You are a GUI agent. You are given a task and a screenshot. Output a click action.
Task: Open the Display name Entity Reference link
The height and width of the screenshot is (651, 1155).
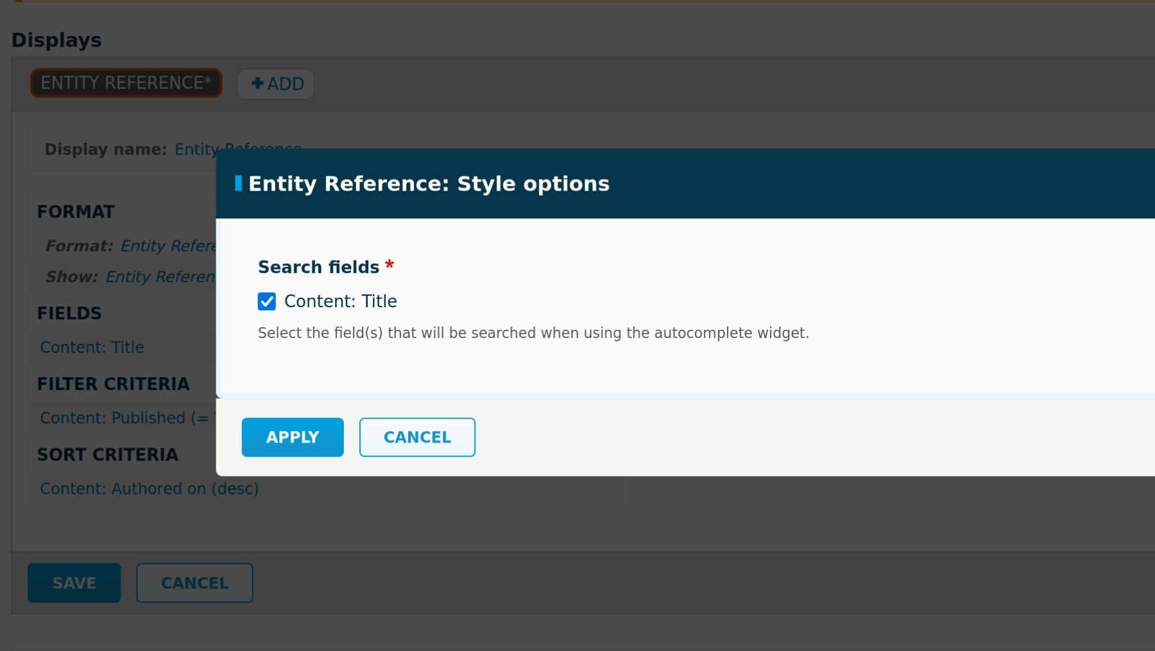pos(196,149)
